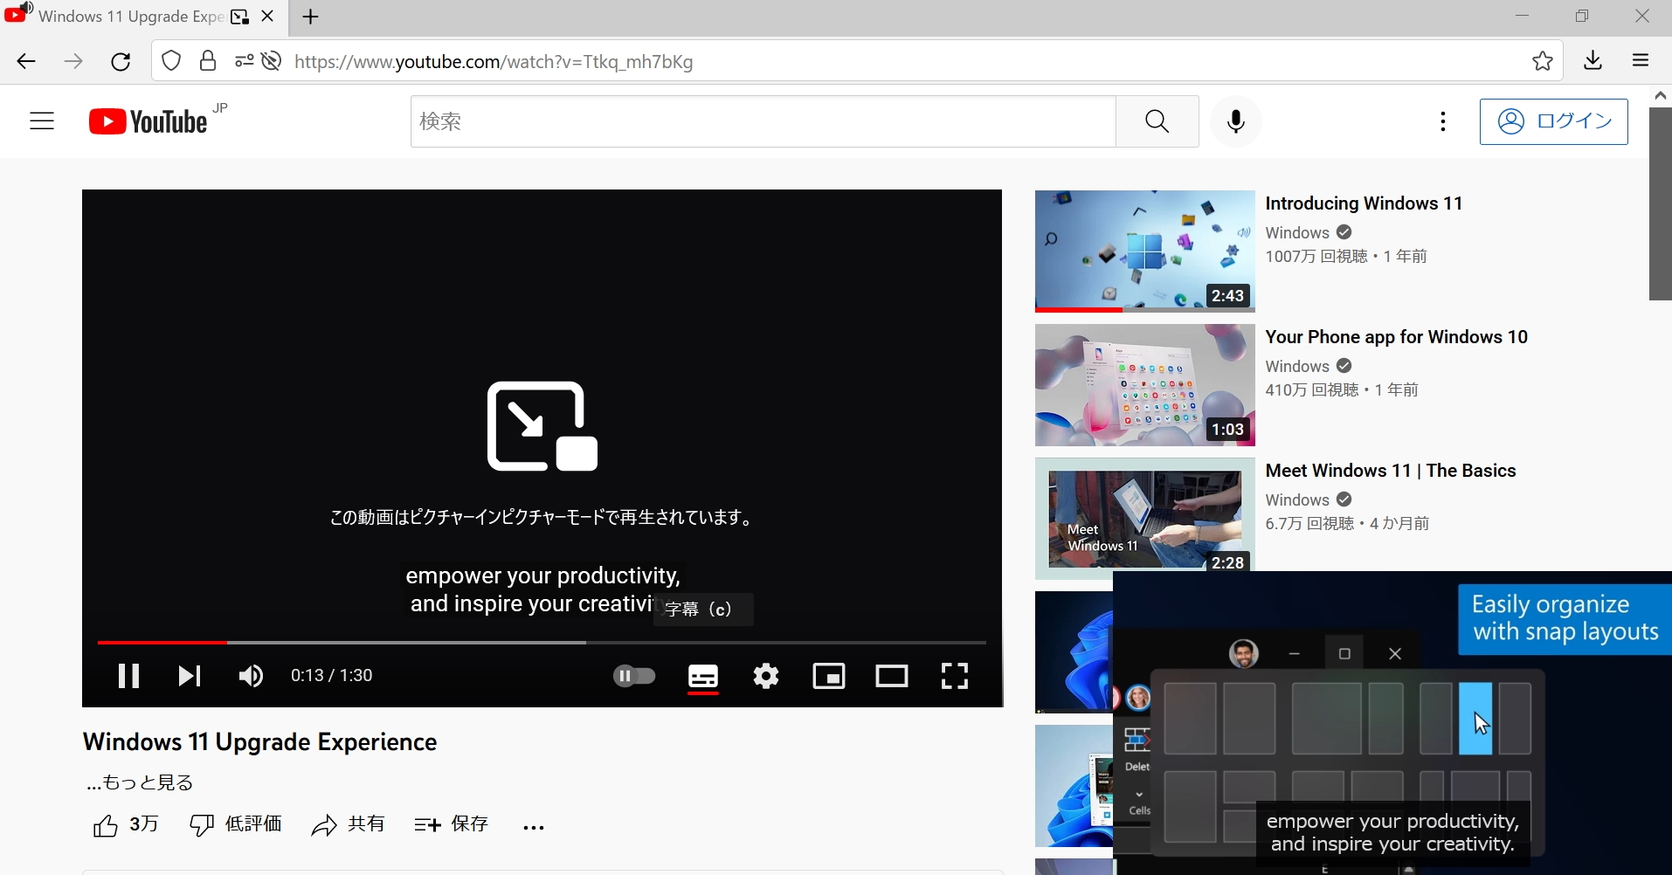Activate miniplayer mode

829,676
